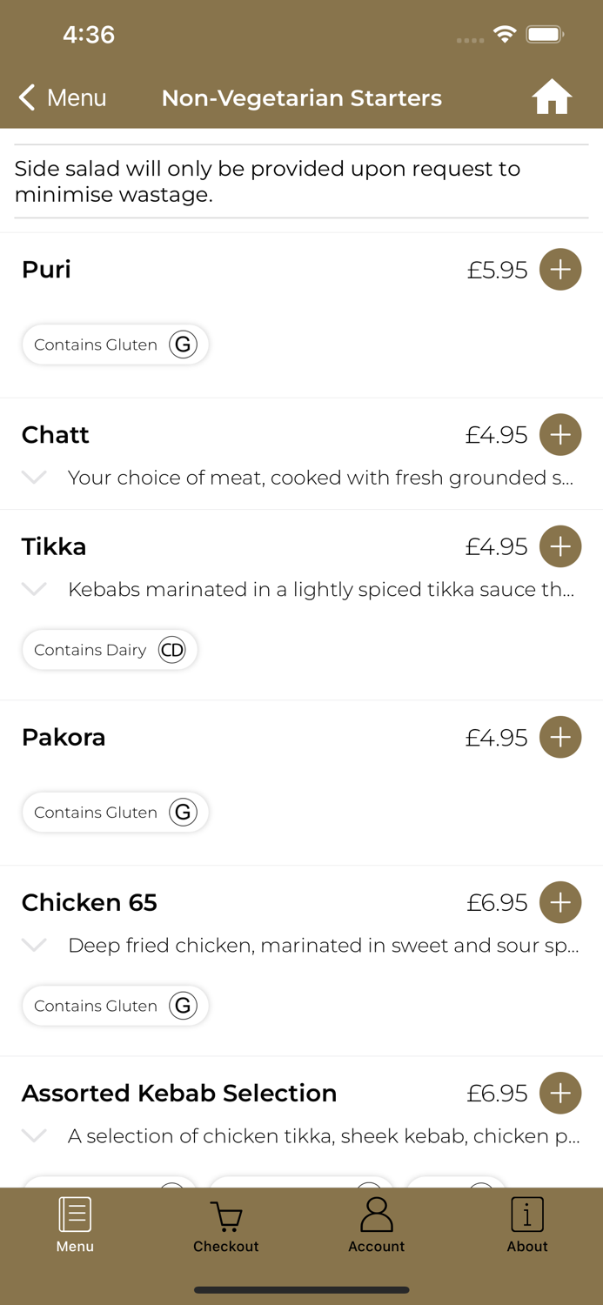
Task: Tap the Account person icon
Action: coord(376,1222)
